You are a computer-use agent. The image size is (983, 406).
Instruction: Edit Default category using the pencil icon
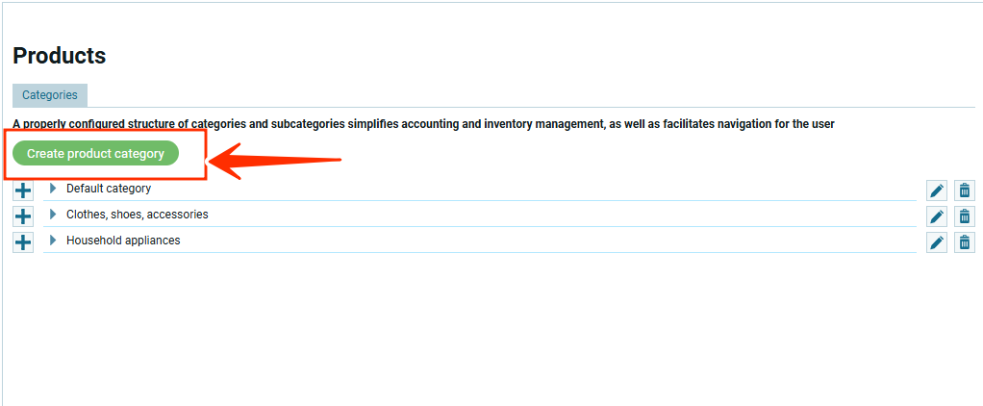click(x=937, y=190)
